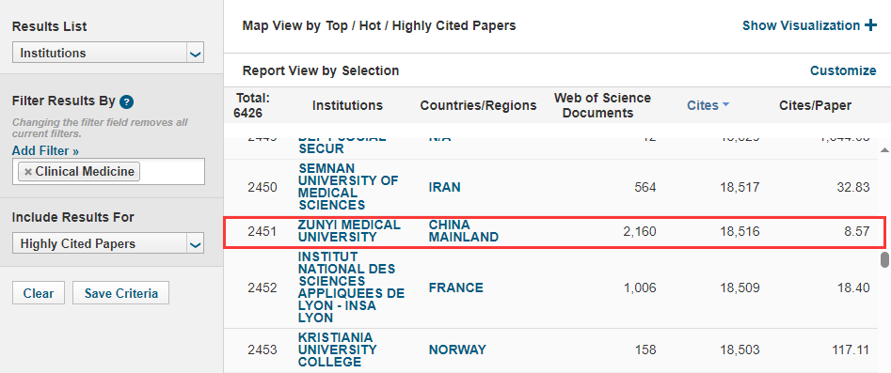Click the Cites/Paper column header

coord(815,106)
